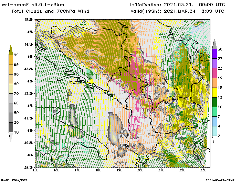This screenshot has width=241, height=182.
Task: Click the '43N' latitude label
Action: click(x=30, y=81)
